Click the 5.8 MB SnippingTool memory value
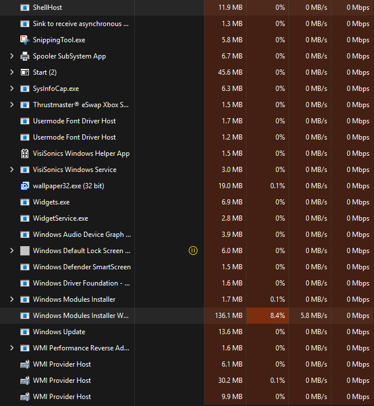Screen dimensions: 374x406 pyautogui.click(x=232, y=40)
